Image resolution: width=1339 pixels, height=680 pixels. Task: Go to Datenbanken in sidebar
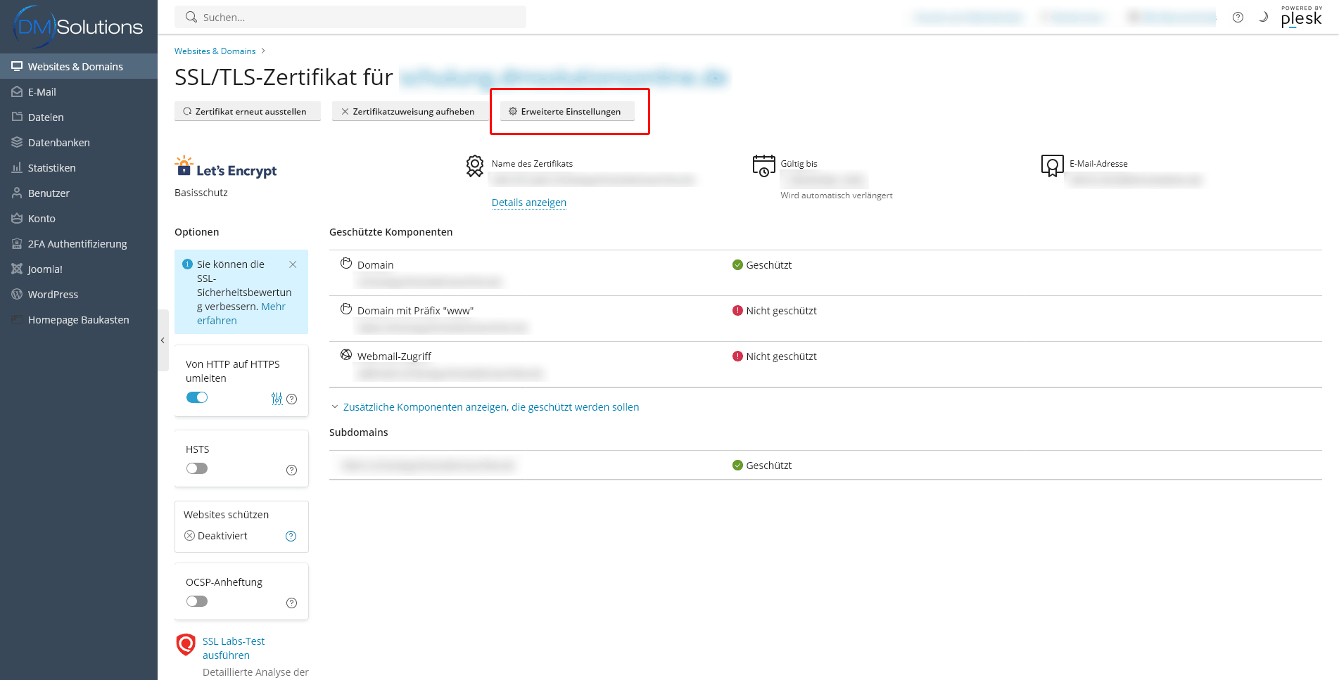[59, 143]
